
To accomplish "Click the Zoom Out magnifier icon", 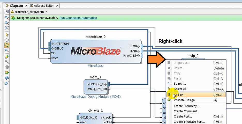I will click(7, 23).
